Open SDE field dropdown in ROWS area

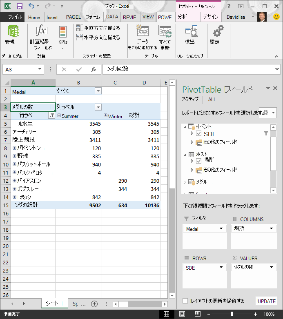[221, 267]
